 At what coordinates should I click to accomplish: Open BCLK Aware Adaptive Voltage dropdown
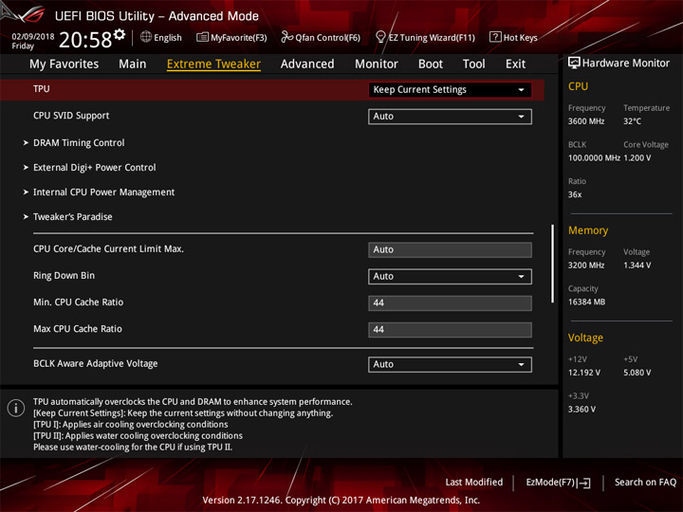pyautogui.click(x=450, y=364)
